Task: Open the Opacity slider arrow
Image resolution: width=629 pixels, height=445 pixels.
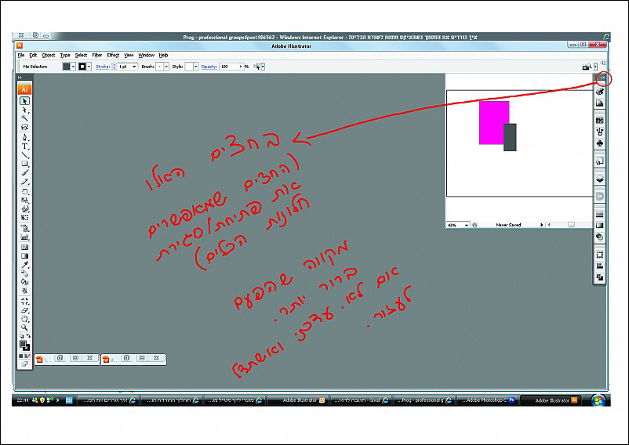Action: (x=241, y=67)
